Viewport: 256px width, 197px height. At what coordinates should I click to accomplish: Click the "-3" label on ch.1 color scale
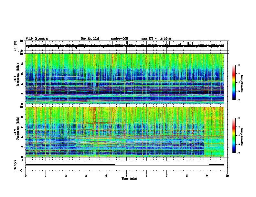[239, 65]
